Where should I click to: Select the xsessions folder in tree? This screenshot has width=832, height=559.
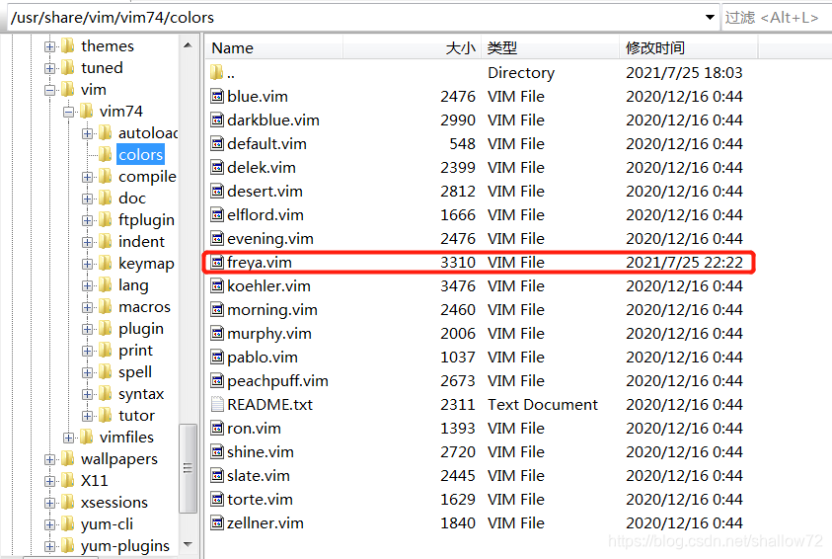click(114, 502)
